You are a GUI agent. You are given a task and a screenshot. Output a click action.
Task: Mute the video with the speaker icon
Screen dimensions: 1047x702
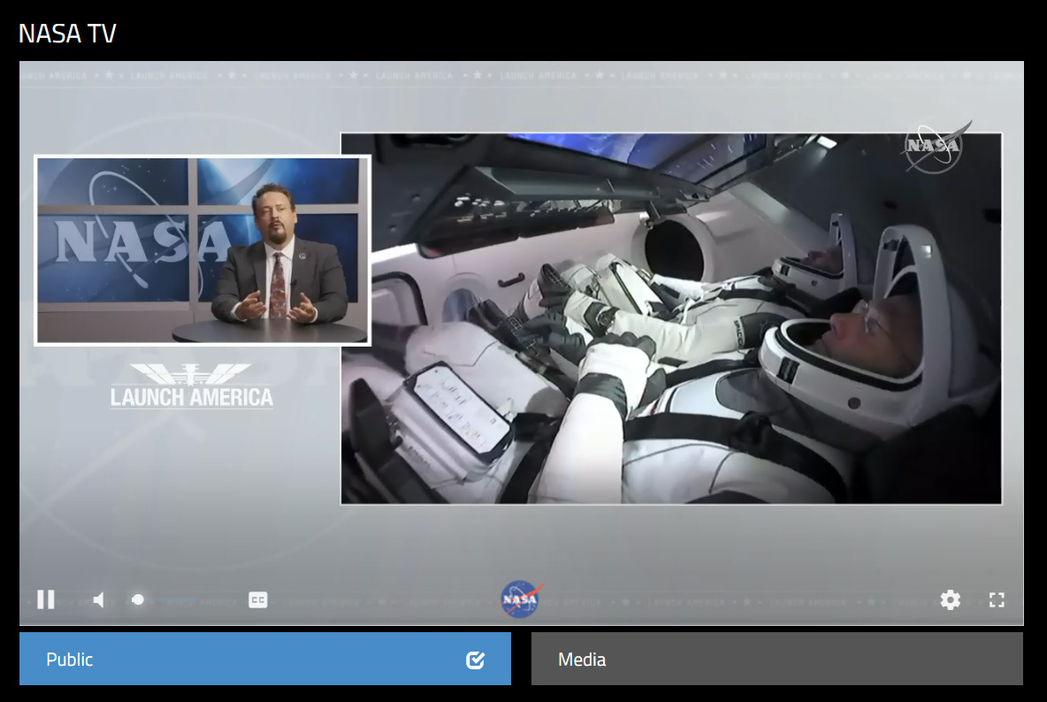tap(99, 599)
